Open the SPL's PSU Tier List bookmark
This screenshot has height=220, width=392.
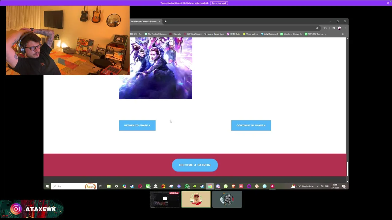315,34
